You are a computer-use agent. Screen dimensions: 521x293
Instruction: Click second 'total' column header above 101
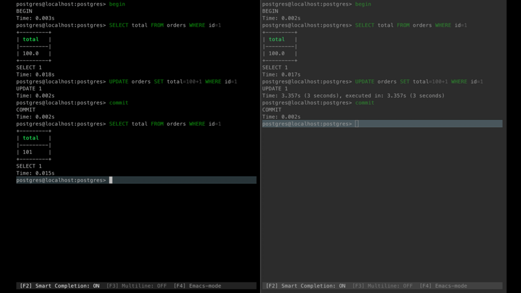coord(30,138)
